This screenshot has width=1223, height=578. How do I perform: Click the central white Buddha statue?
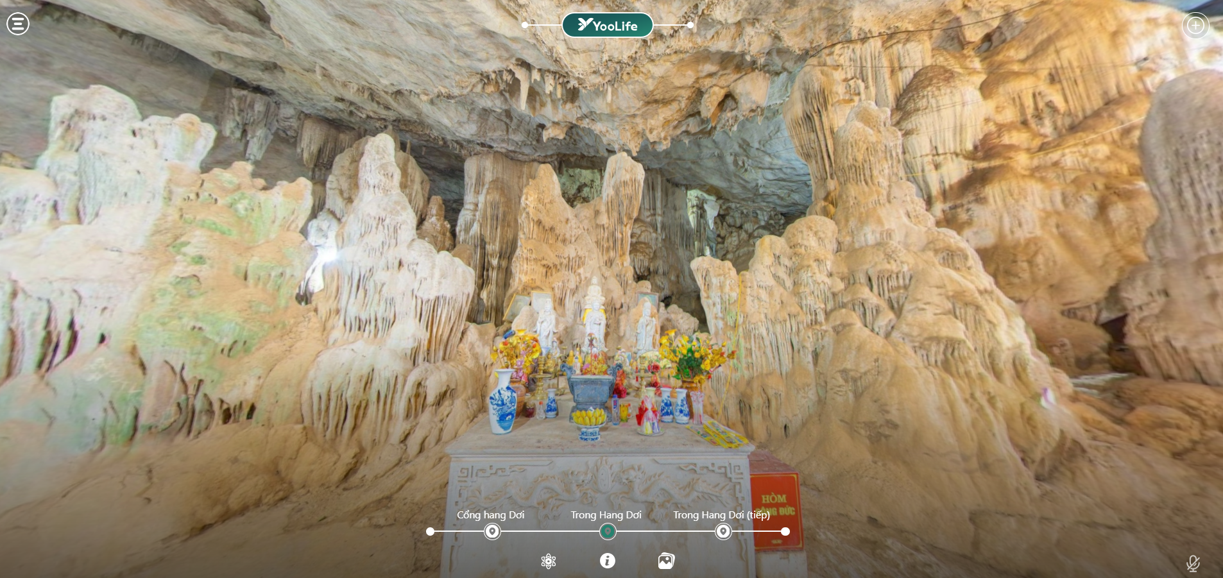point(595,314)
